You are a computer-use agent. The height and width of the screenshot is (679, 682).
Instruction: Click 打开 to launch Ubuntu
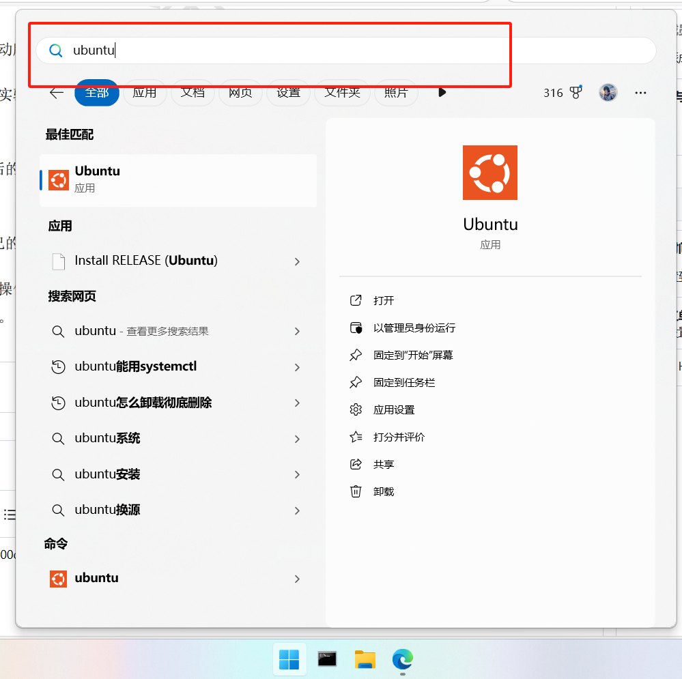384,301
